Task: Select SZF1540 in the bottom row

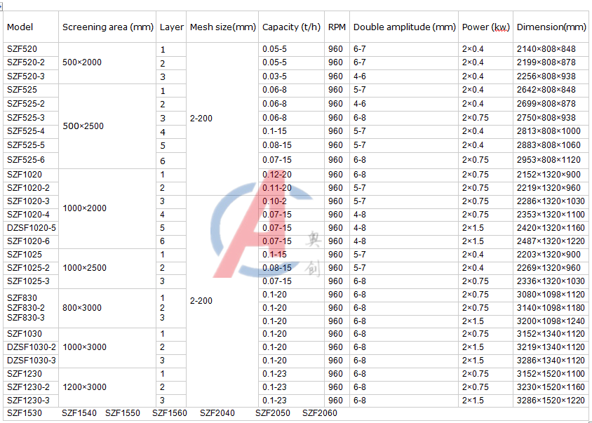Action: coord(79,413)
